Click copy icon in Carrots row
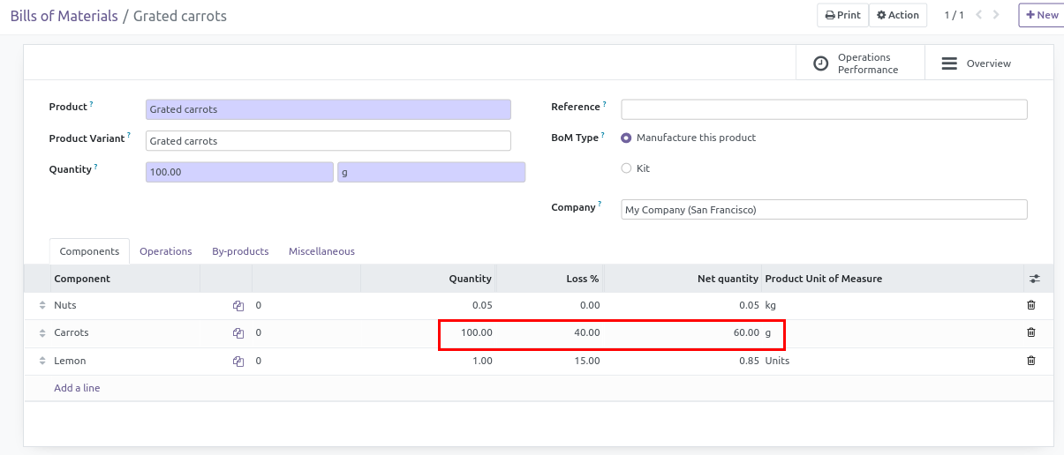Screen dimensions: 1064x455 (x=238, y=333)
